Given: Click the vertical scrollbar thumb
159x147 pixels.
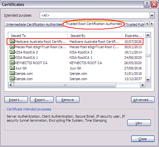Looking at the screenshot, I should tap(148, 56).
